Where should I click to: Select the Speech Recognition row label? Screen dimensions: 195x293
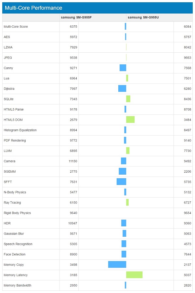[18, 244]
